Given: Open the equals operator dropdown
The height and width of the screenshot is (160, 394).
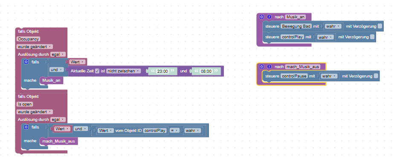Looking at the screenshot, I should (175, 130).
